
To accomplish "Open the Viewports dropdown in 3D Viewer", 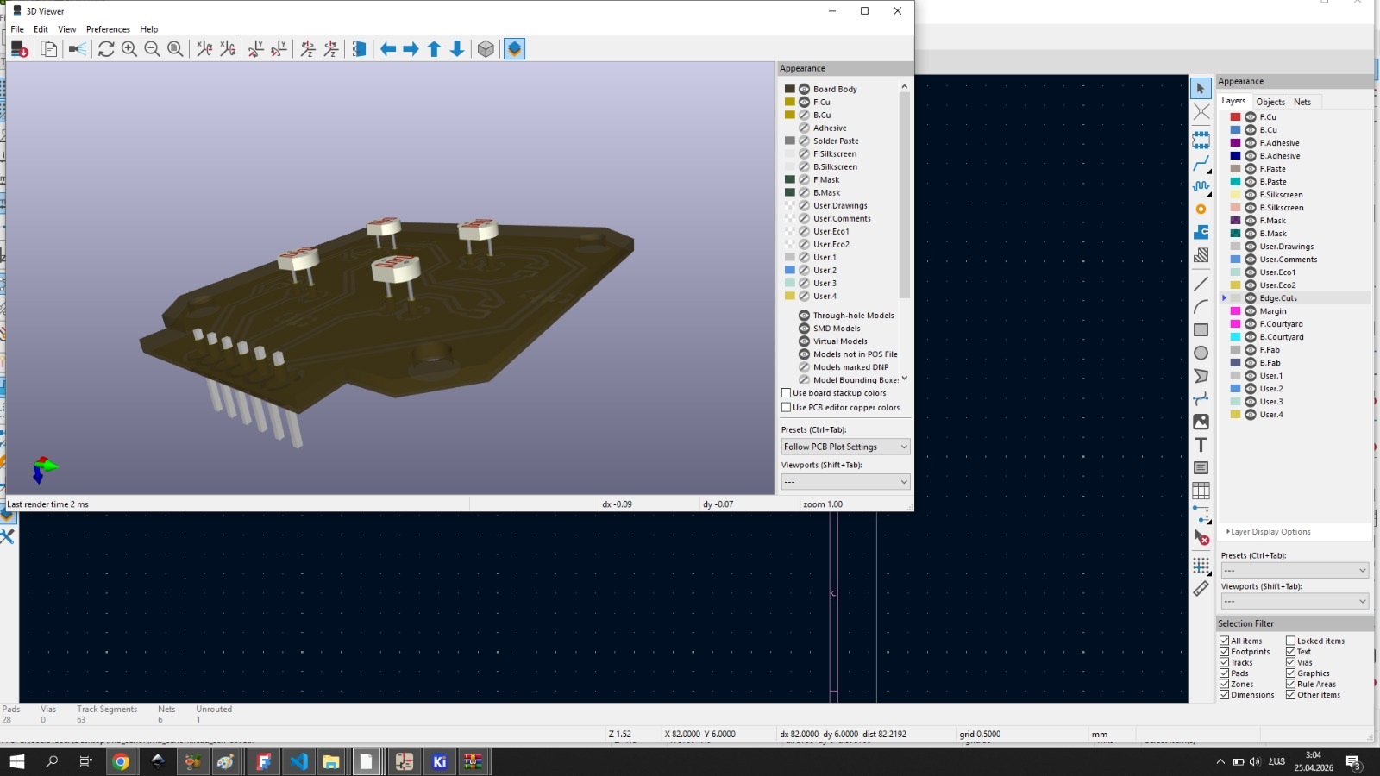I will pyautogui.click(x=845, y=482).
